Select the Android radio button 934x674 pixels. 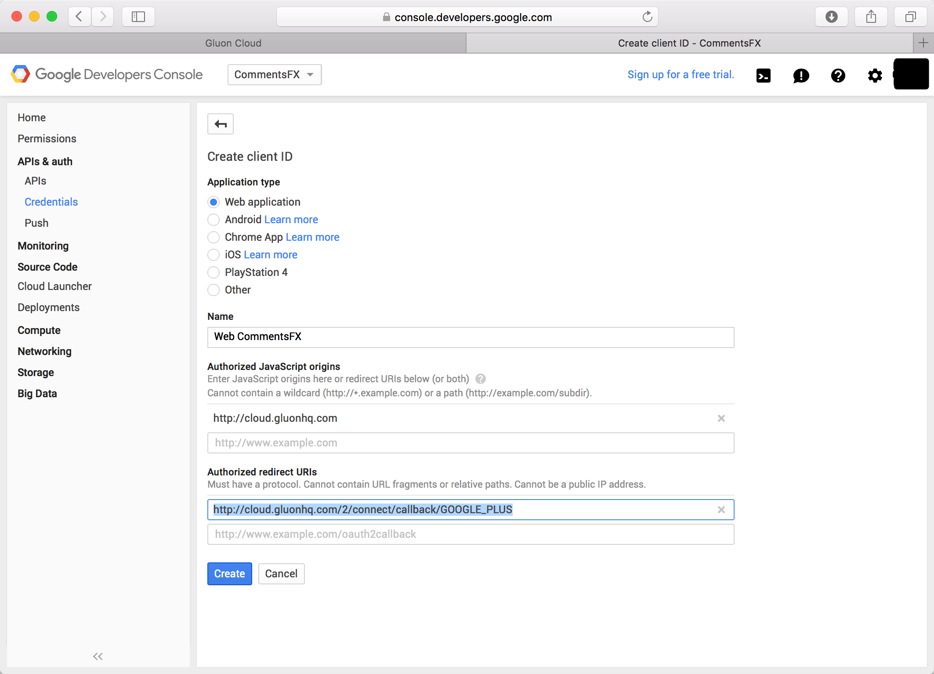coord(214,220)
